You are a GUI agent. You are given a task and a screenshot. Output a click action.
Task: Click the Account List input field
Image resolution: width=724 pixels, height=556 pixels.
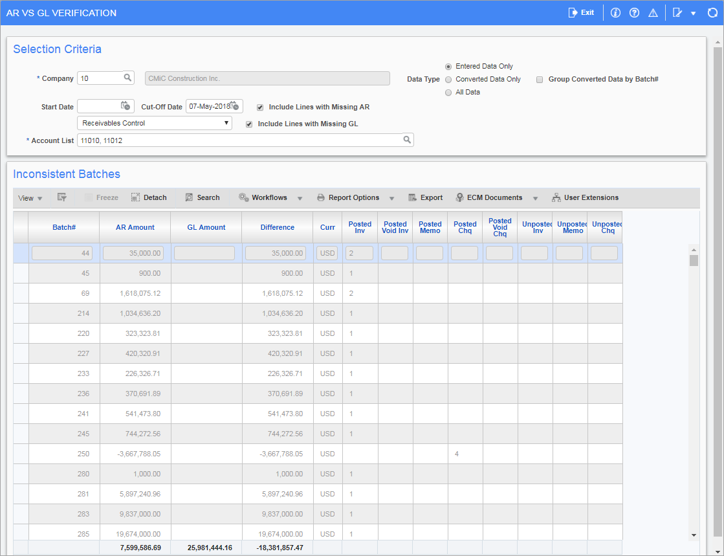pos(245,140)
